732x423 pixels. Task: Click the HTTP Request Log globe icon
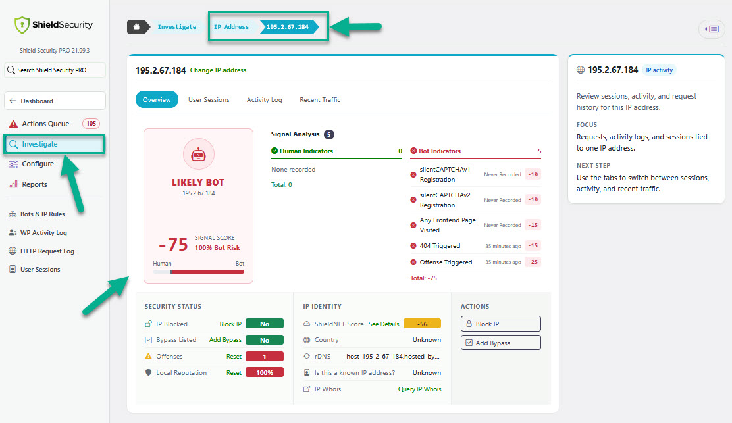tap(13, 251)
